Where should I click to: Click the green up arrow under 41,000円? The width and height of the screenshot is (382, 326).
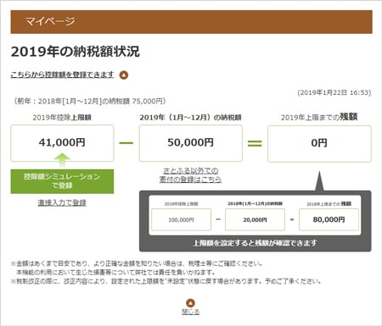coord(62,160)
